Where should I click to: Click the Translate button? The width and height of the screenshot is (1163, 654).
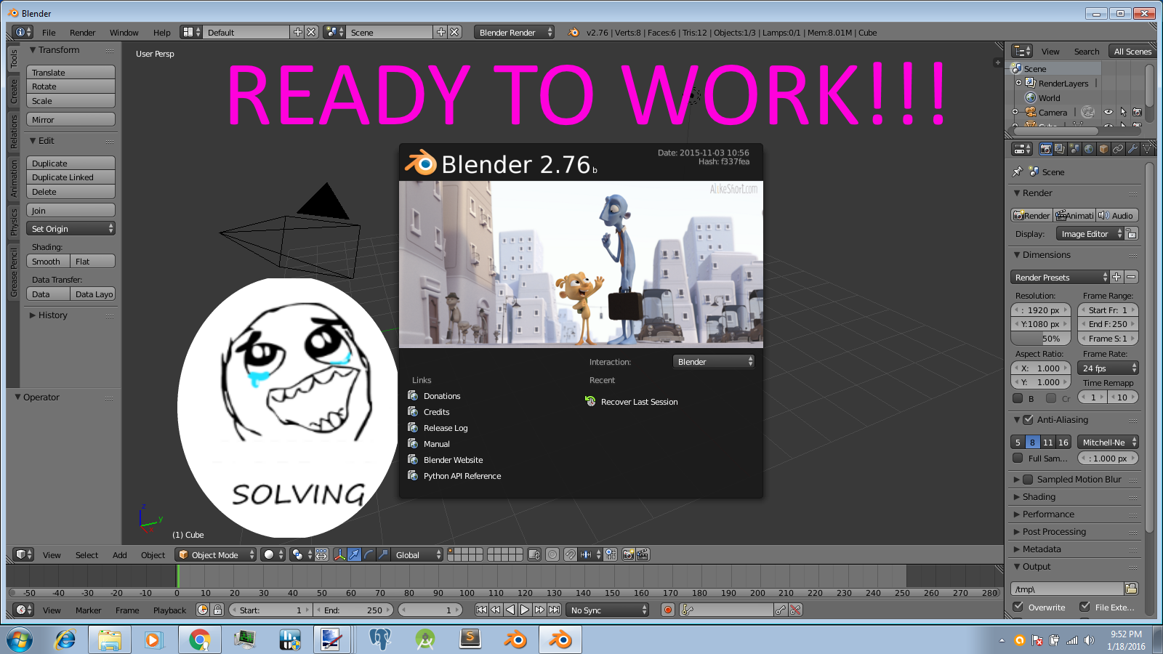tap(71, 73)
